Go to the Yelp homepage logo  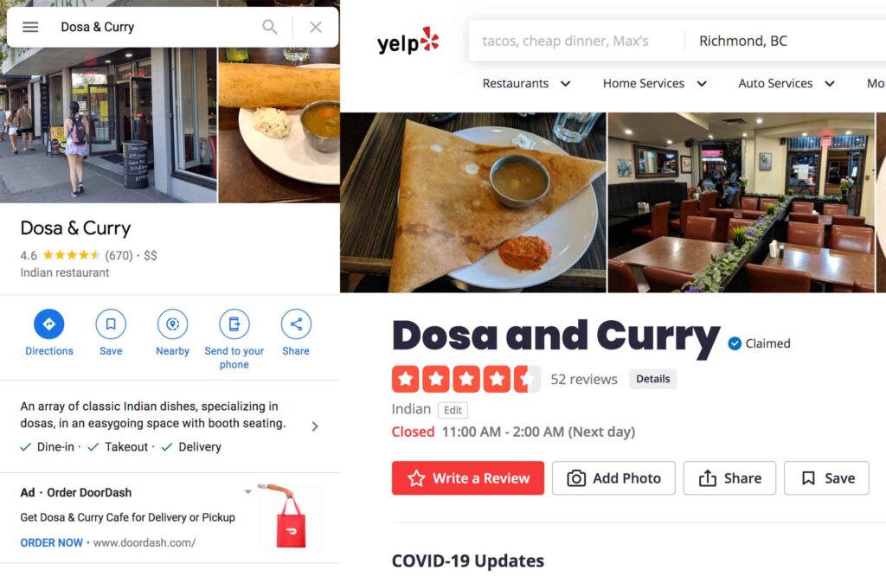[x=408, y=42]
